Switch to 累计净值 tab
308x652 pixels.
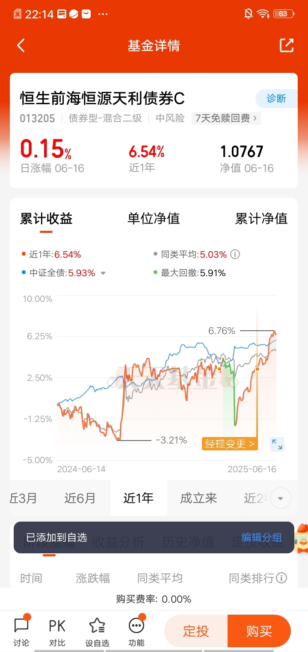[x=261, y=218]
